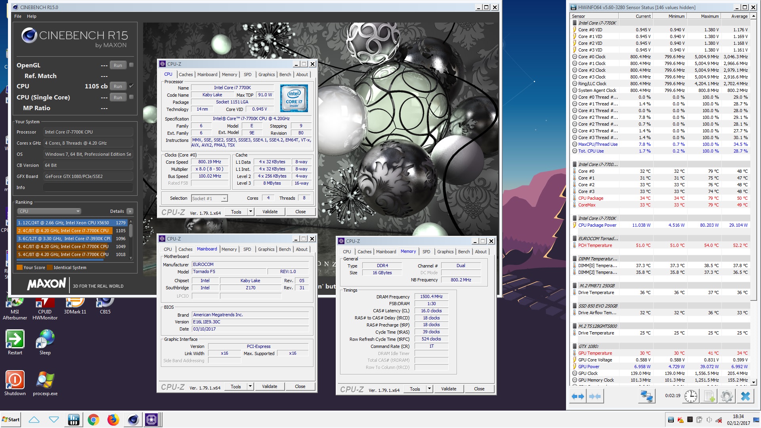Viewport: 761px width, 428px height.
Task: Click power plug icon in system tray
Action: pyautogui.click(x=699, y=420)
